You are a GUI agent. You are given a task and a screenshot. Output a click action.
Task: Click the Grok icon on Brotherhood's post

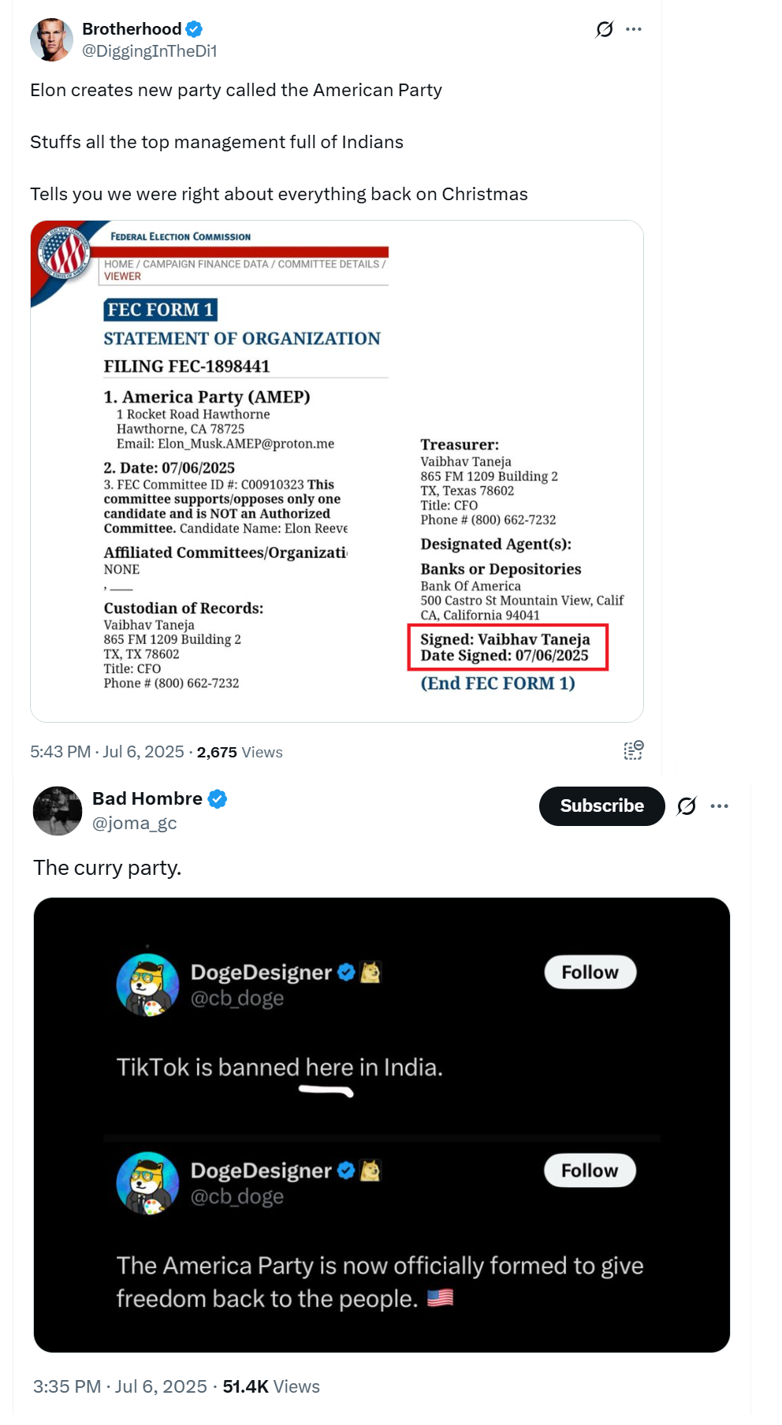(x=605, y=29)
